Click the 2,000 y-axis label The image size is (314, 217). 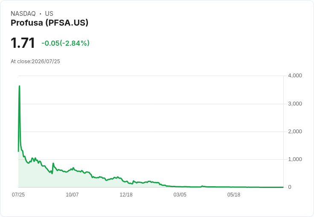pos(295,132)
